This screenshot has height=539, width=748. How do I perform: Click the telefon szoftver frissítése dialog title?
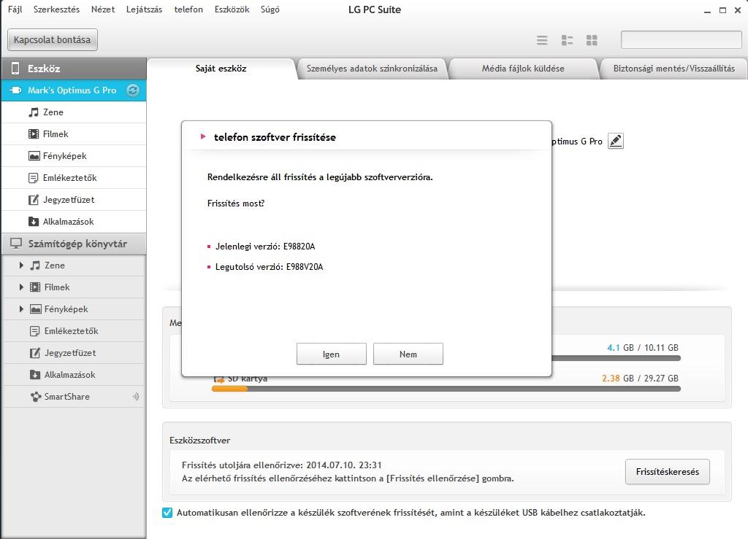tap(275, 138)
